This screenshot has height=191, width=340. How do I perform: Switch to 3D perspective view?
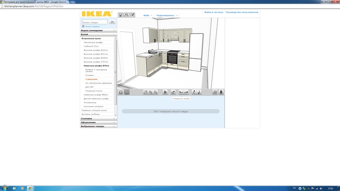[x=127, y=92]
